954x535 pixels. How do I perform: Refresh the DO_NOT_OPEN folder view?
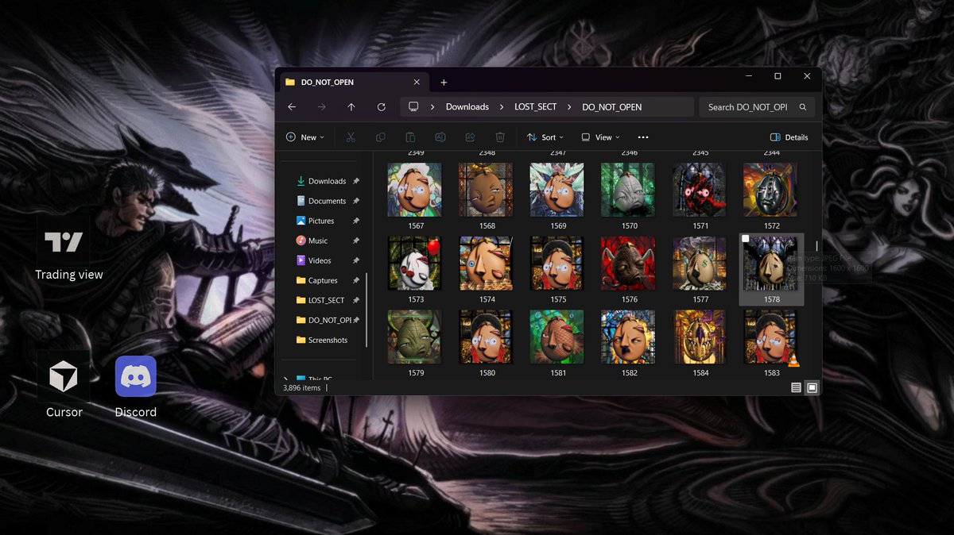tap(382, 107)
